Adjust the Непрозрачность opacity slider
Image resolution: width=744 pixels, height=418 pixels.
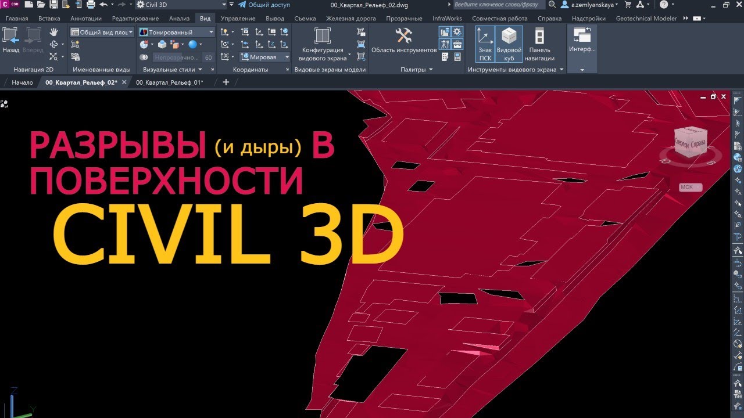pyautogui.click(x=177, y=57)
